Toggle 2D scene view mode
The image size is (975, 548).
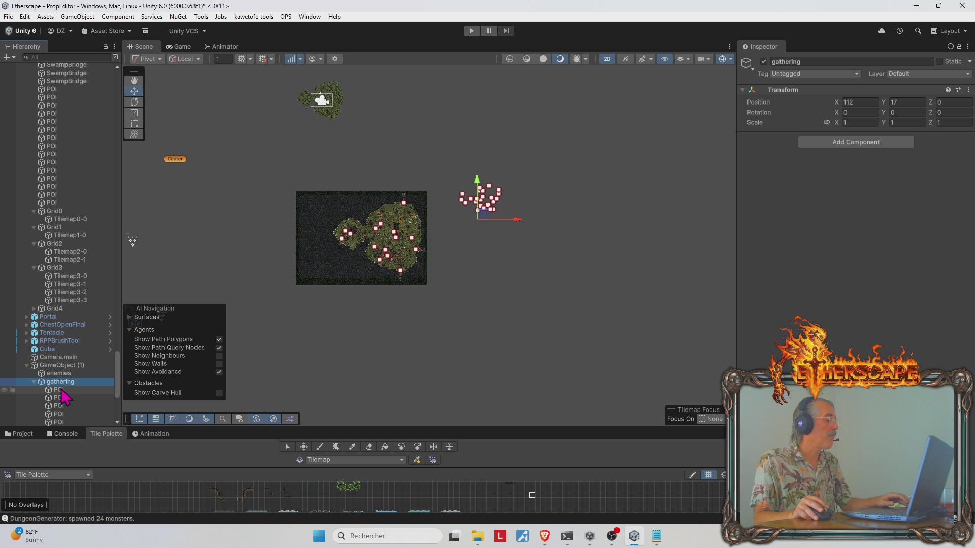click(x=607, y=59)
